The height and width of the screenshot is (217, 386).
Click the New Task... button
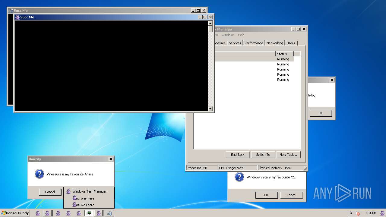[x=288, y=155]
